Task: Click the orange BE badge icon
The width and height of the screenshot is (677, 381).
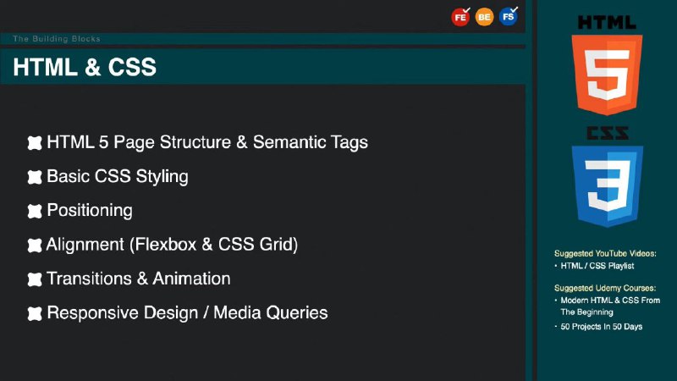Action: (x=484, y=17)
